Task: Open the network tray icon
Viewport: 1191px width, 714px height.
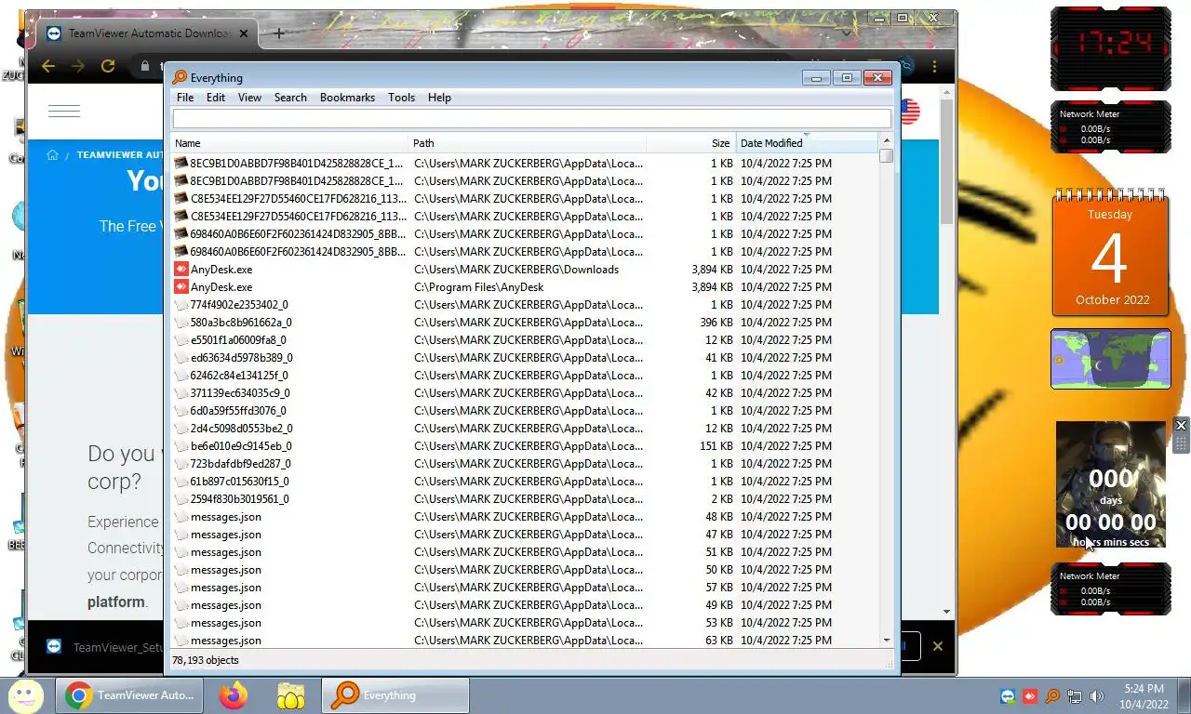Action: tap(1075, 696)
